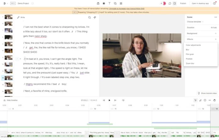Click the Publish button
Viewport: 219px width, 140px height.
(x=183, y=3)
